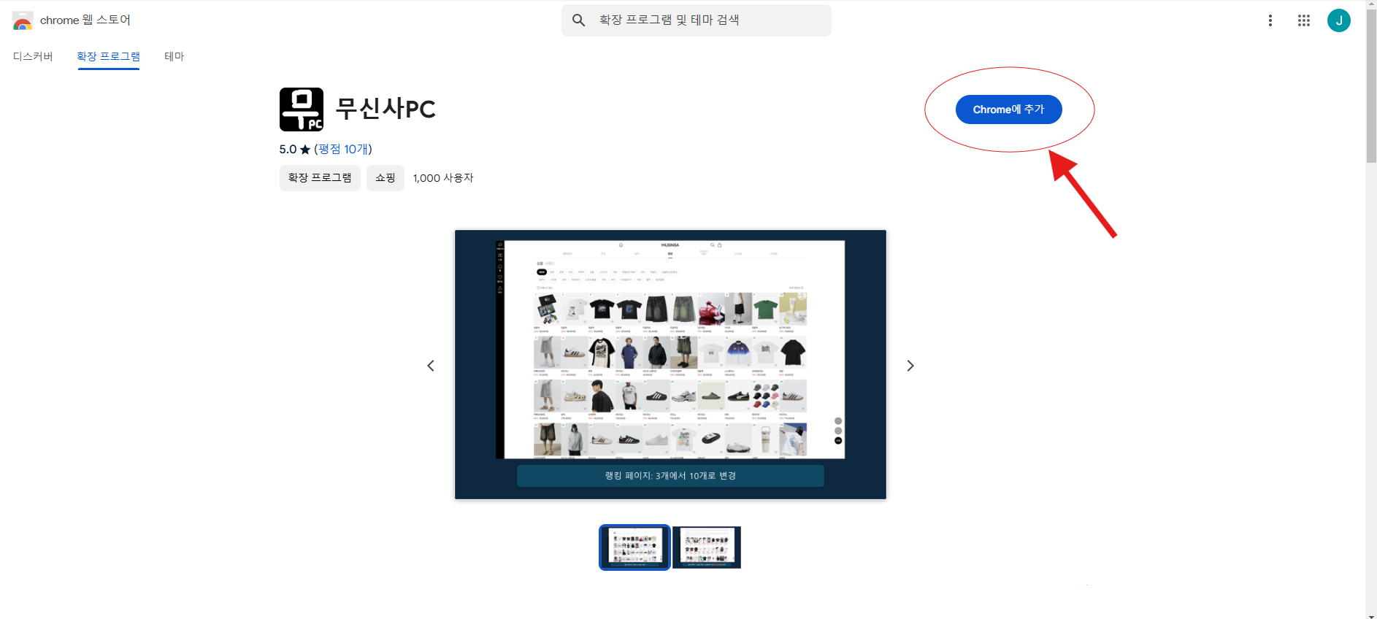This screenshot has width=1377, height=619.
Task: Click the 'Chrome에 추가' button
Action: tap(1008, 109)
